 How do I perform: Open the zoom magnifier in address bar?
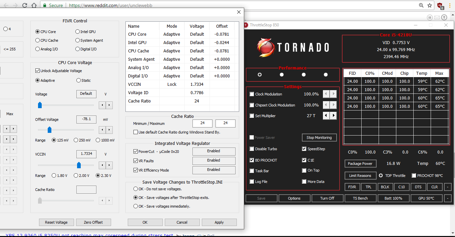point(422,5)
